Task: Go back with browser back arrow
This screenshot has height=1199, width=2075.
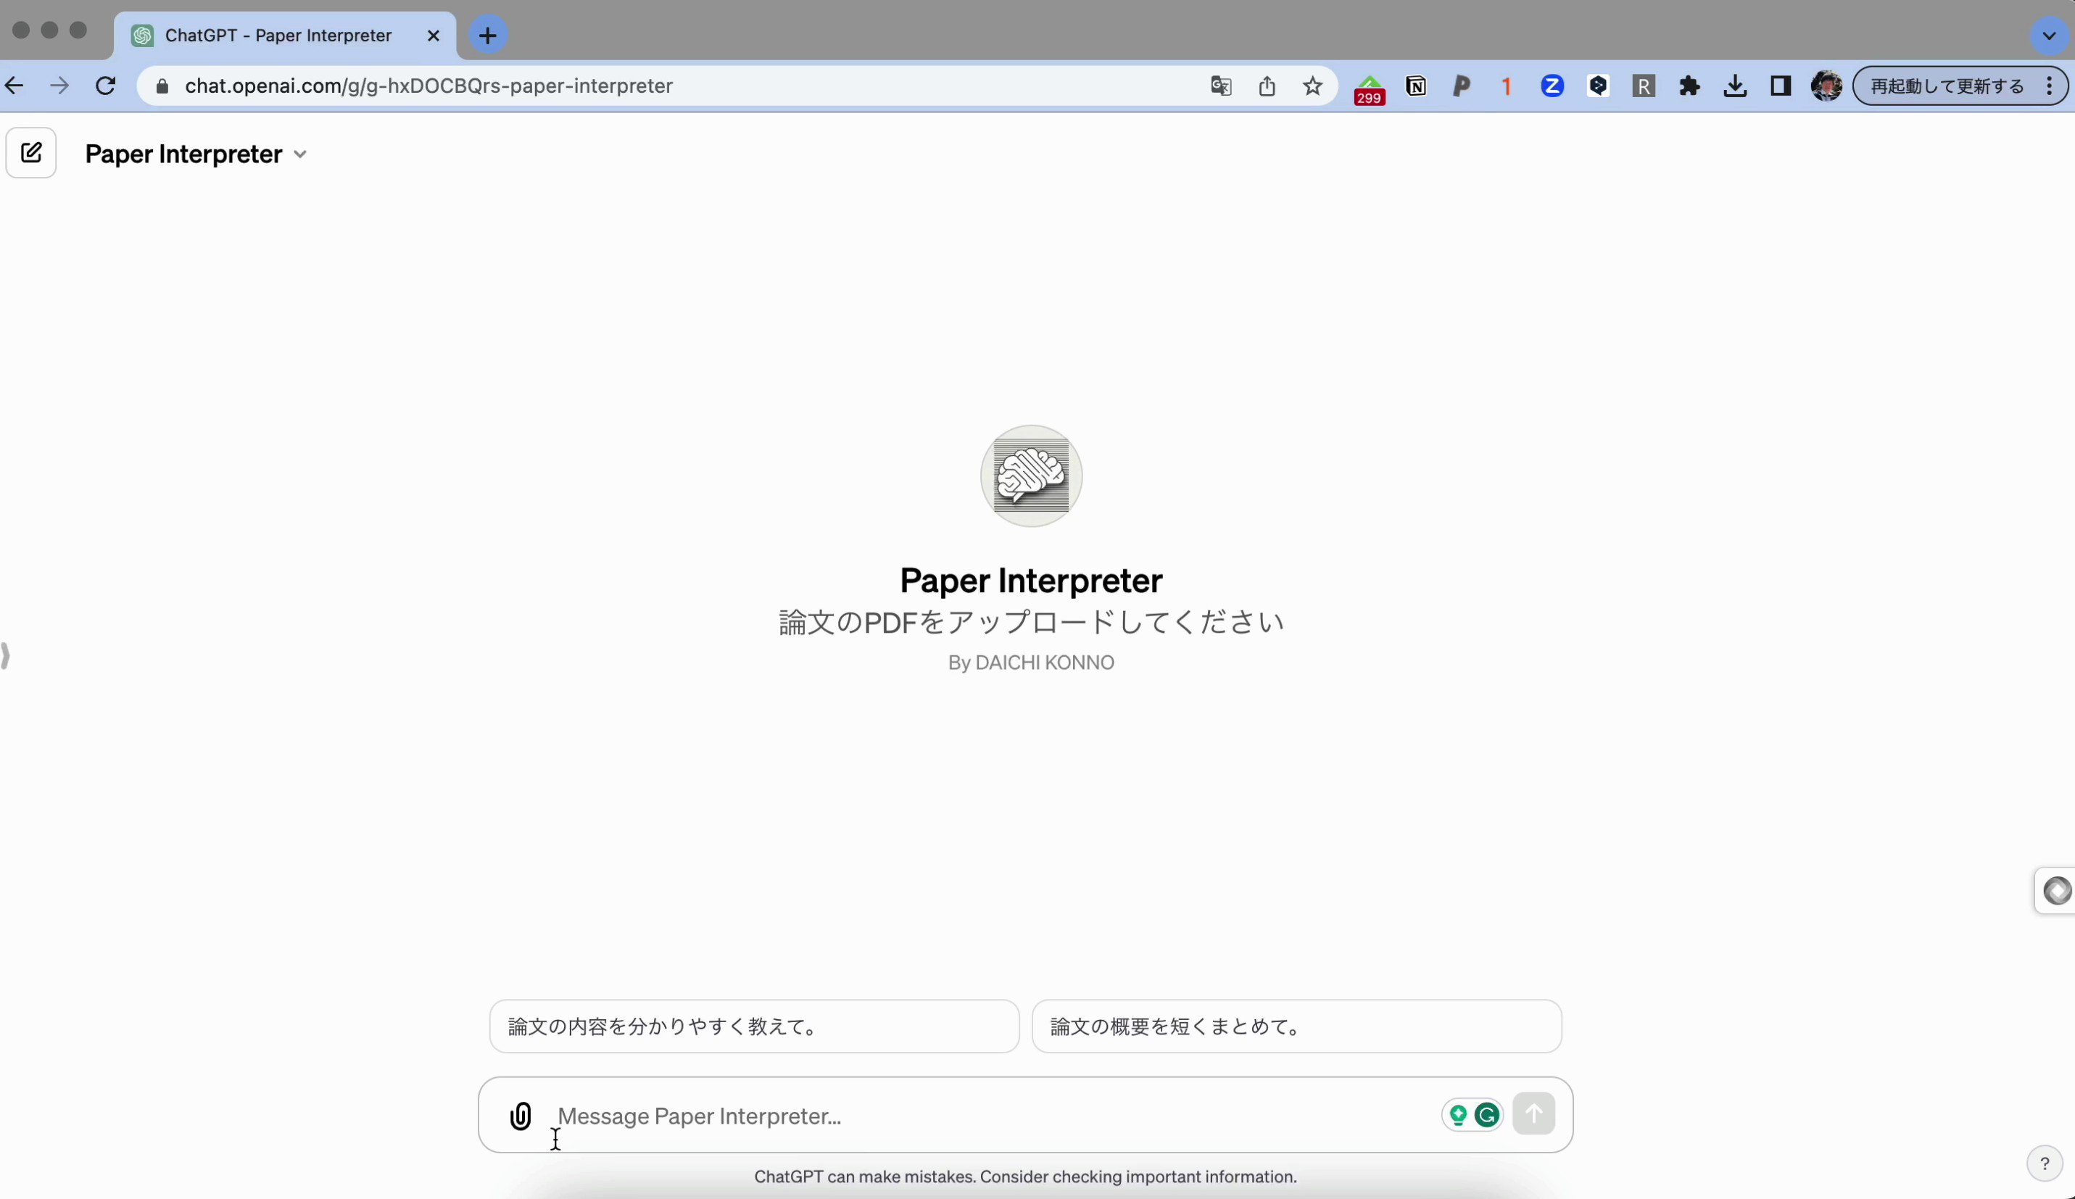Action: tap(14, 86)
